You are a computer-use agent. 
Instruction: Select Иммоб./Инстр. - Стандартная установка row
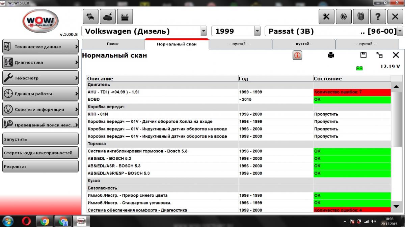239,203
